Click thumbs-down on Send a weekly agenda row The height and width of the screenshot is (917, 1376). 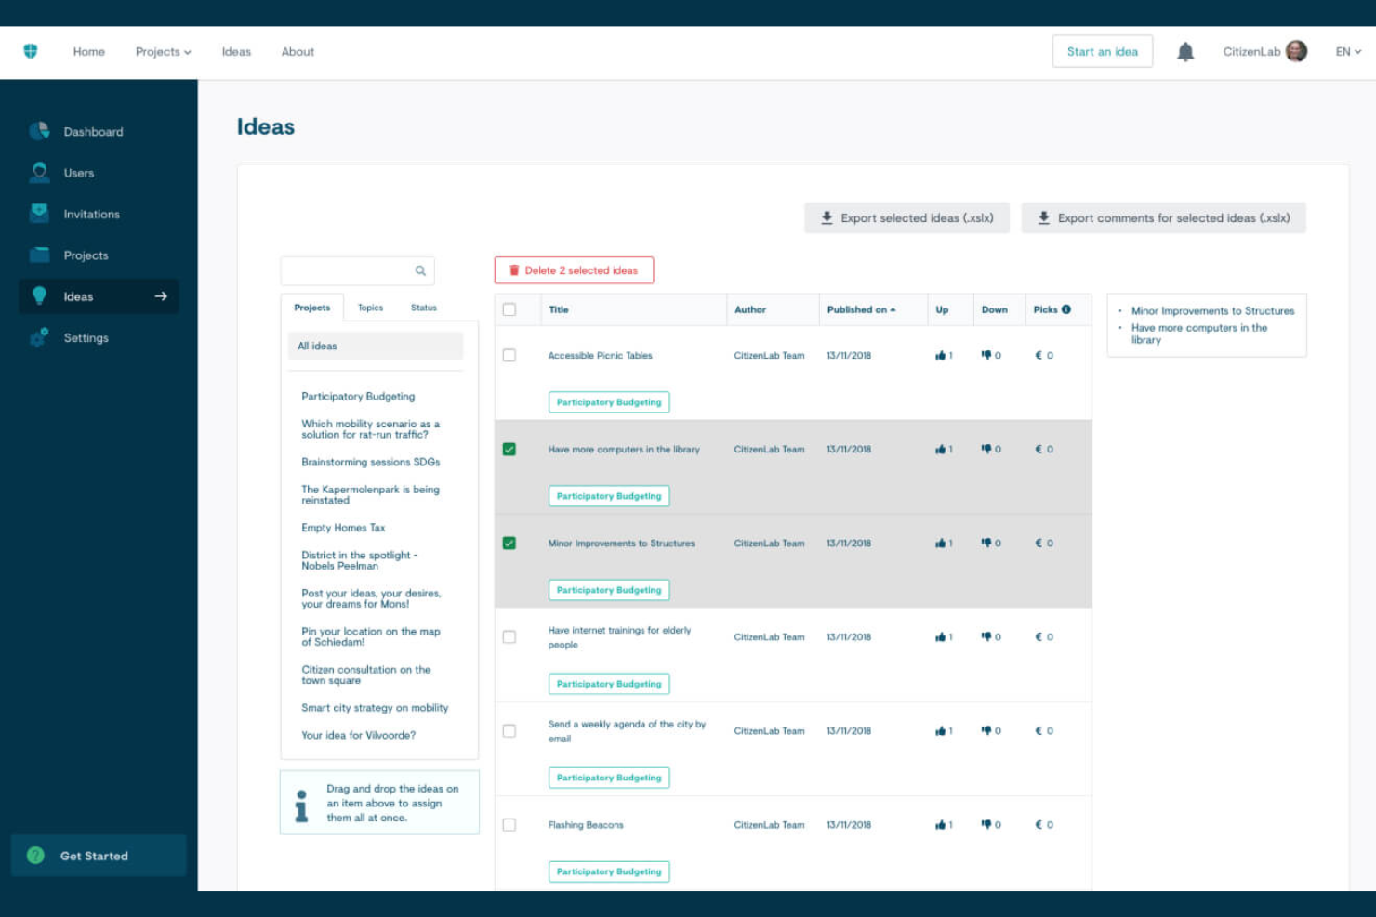pos(986,730)
